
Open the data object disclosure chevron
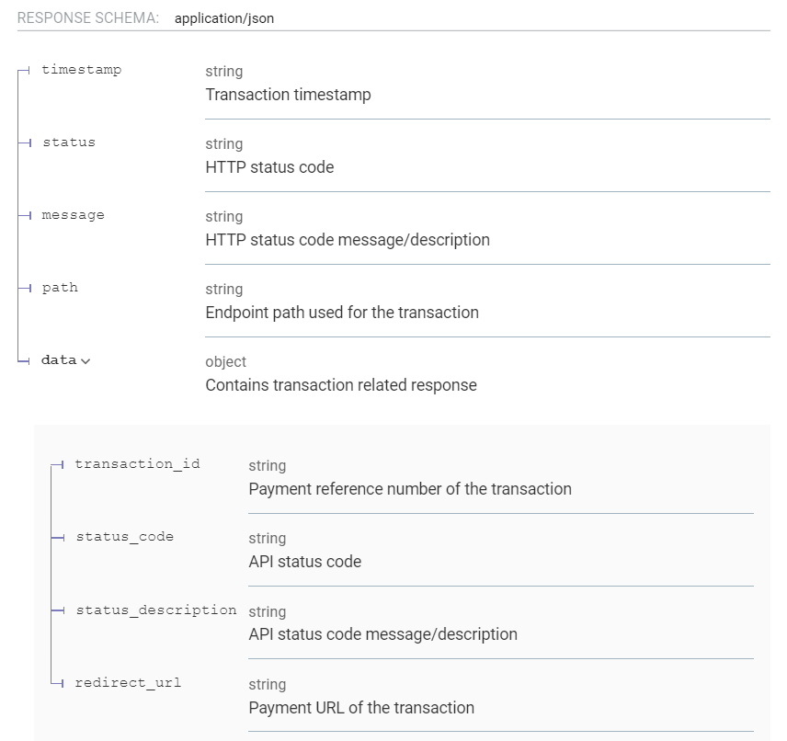click(x=86, y=360)
